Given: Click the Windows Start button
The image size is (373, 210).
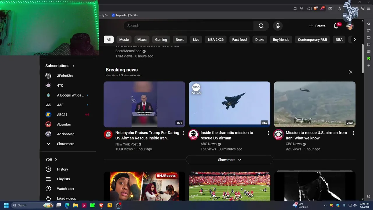Looking at the screenshot, I should coord(6,205).
